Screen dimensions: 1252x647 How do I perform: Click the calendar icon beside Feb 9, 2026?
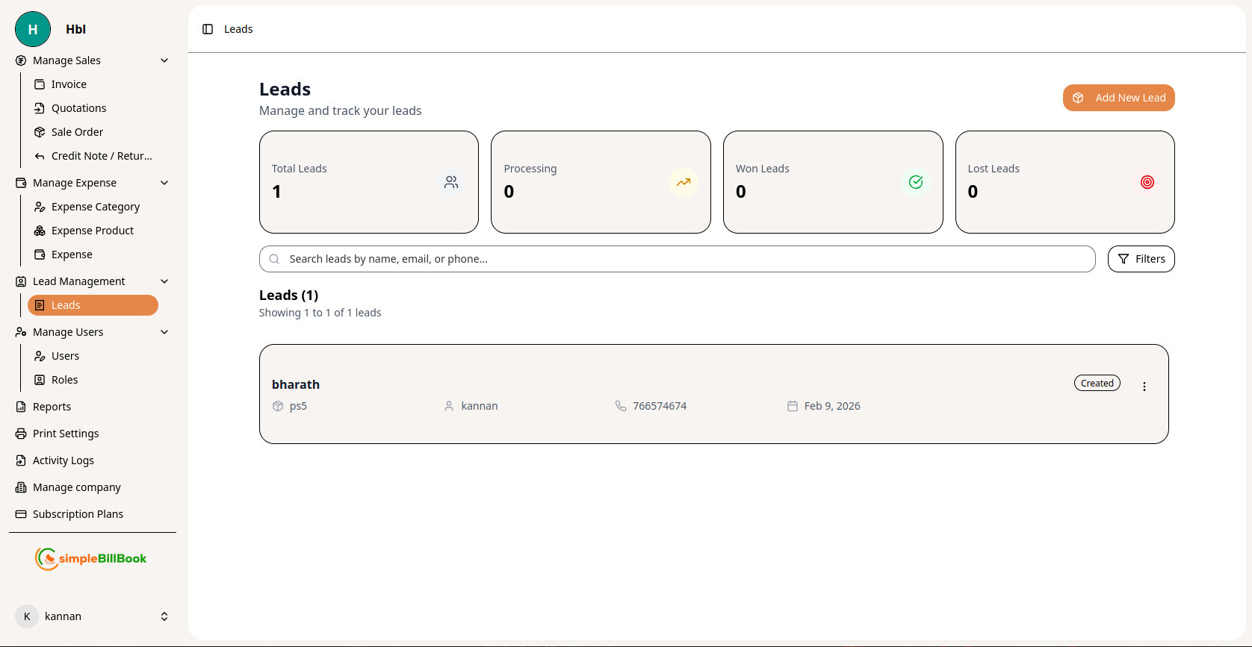pyautogui.click(x=793, y=406)
